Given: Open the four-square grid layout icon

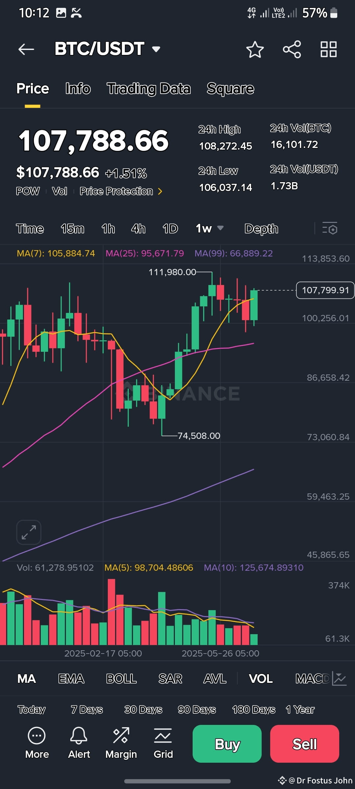Looking at the screenshot, I should click(328, 49).
